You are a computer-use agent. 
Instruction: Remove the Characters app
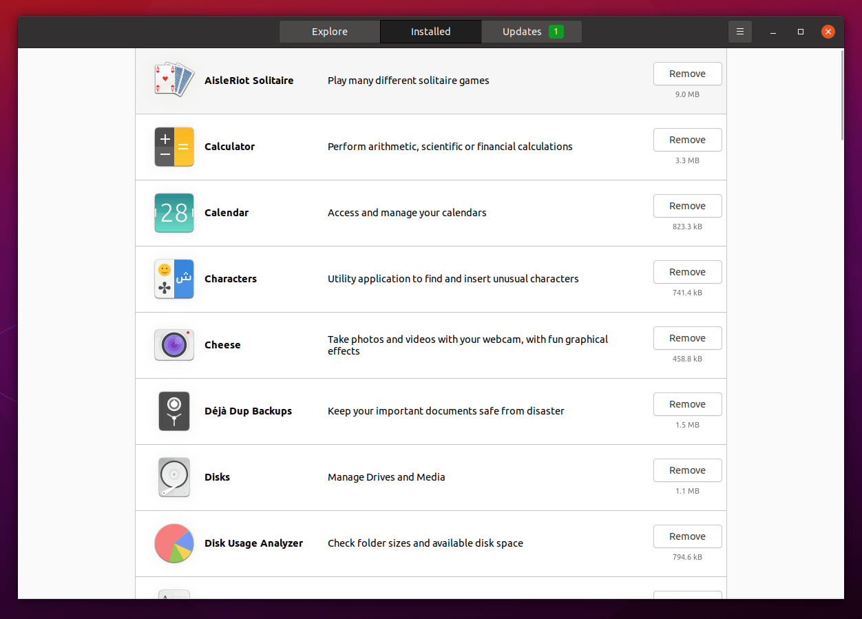click(688, 272)
